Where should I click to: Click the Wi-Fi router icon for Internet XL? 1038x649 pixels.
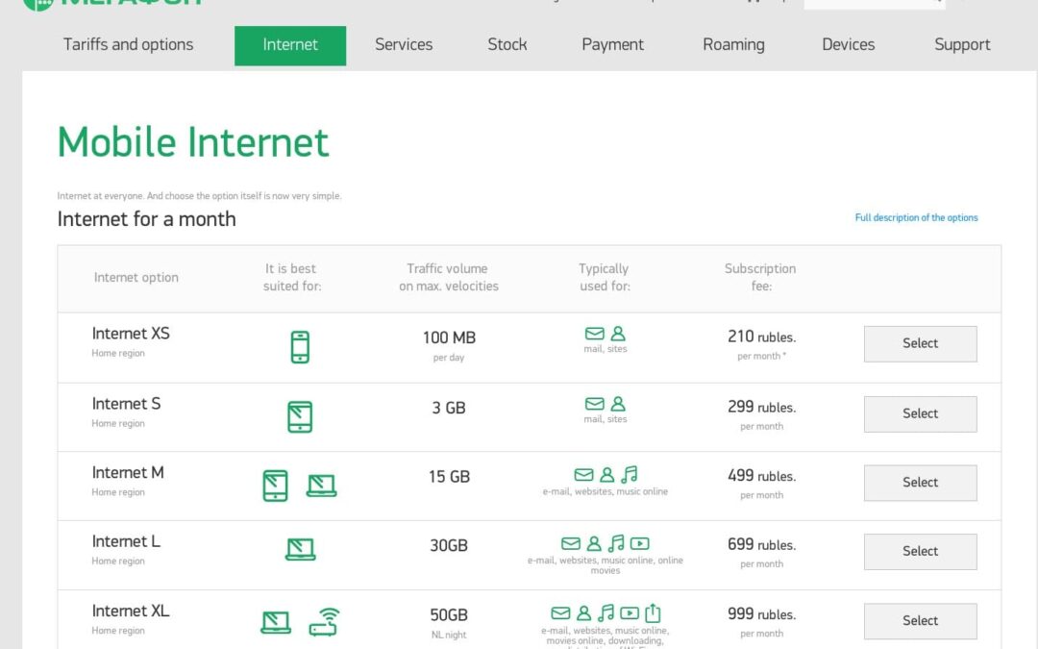[325, 621]
